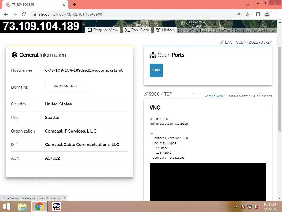
Task: Click the Seattle city value
Action: coord(52,118)
